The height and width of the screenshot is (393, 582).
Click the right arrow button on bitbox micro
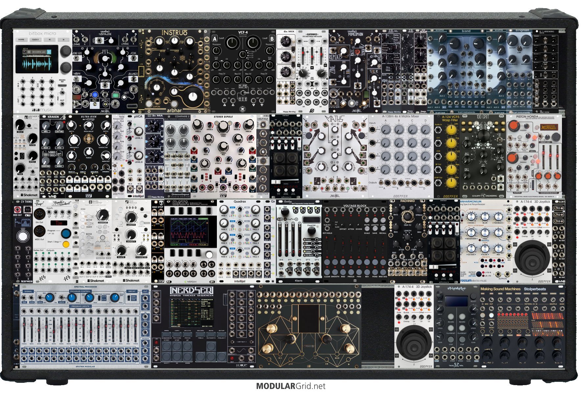[x=63, y=39]
